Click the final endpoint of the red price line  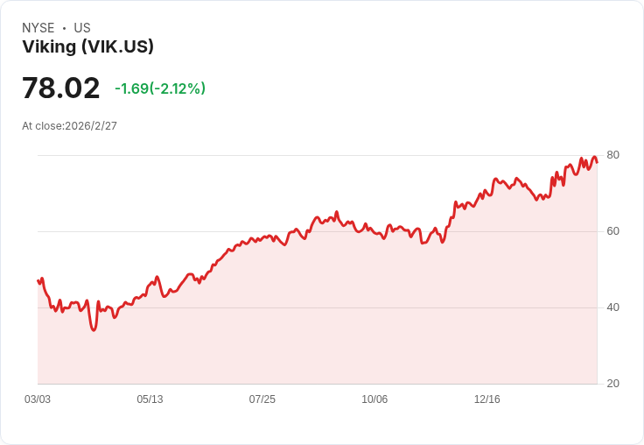597,162
